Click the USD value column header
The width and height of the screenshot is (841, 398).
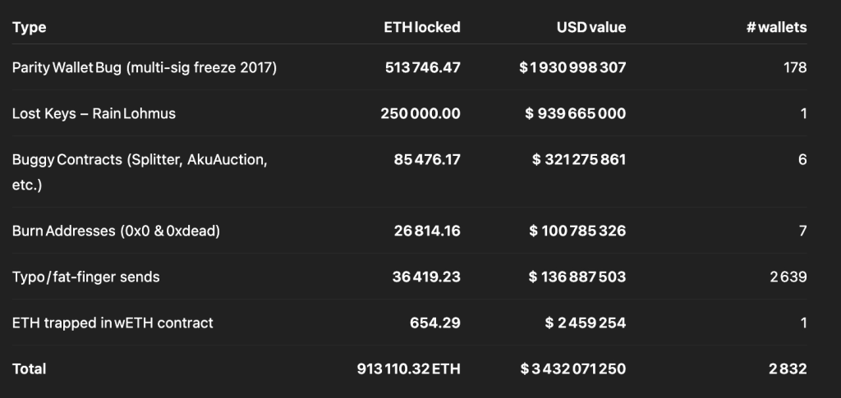591,27
